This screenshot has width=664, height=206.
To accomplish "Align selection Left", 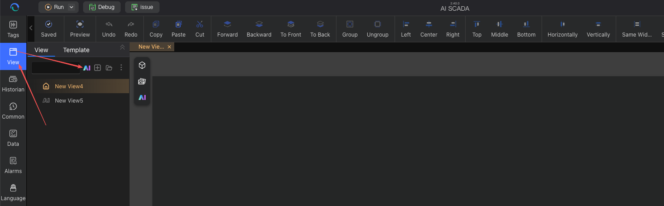I will click(406, 29).
